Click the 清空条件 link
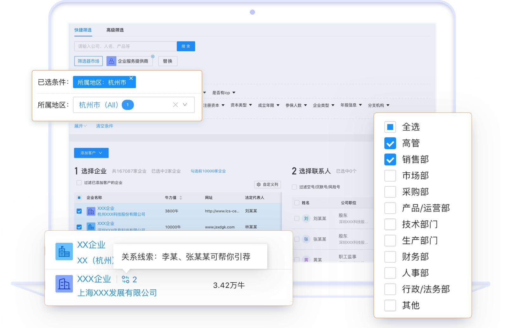The height and width of the screenshot is (328, 509). 105,126
